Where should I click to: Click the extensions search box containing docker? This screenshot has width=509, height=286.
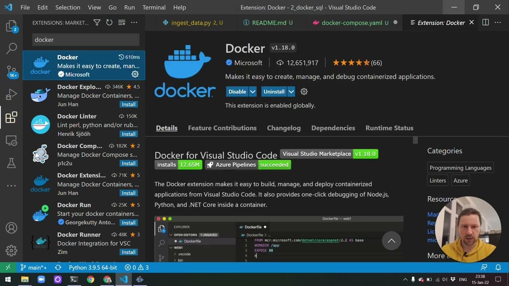click(85, 40)
